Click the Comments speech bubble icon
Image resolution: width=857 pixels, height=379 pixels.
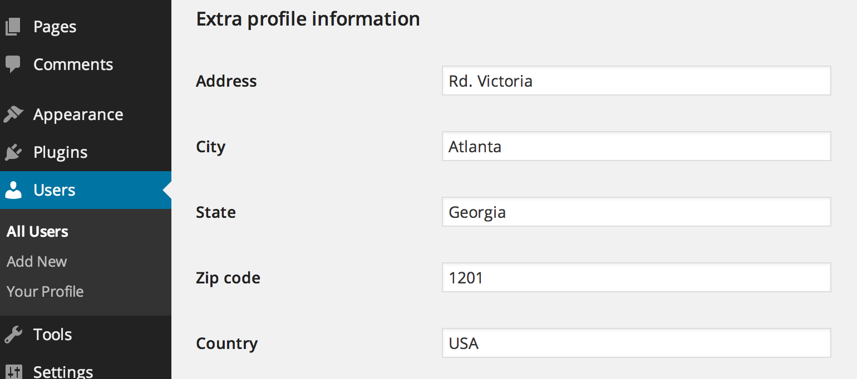click(x=13, y=64)
